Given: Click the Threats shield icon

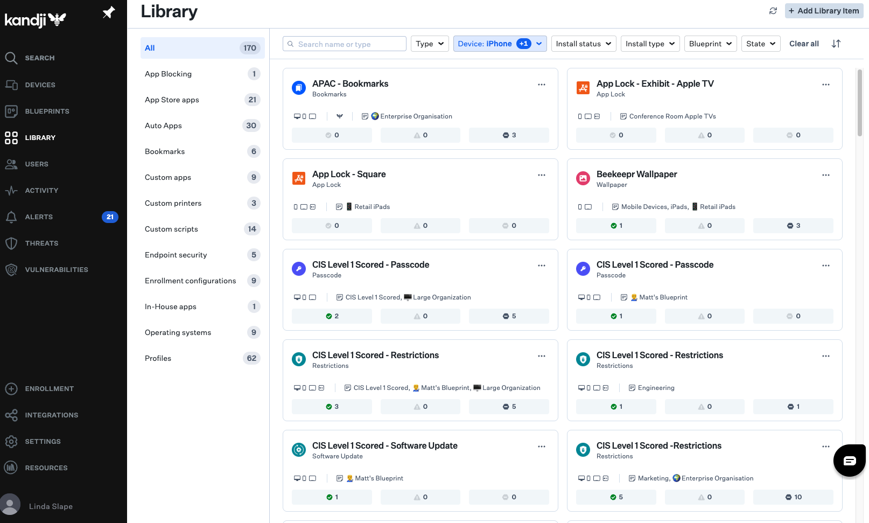Looking at the screenshot, I should [11, 243].
